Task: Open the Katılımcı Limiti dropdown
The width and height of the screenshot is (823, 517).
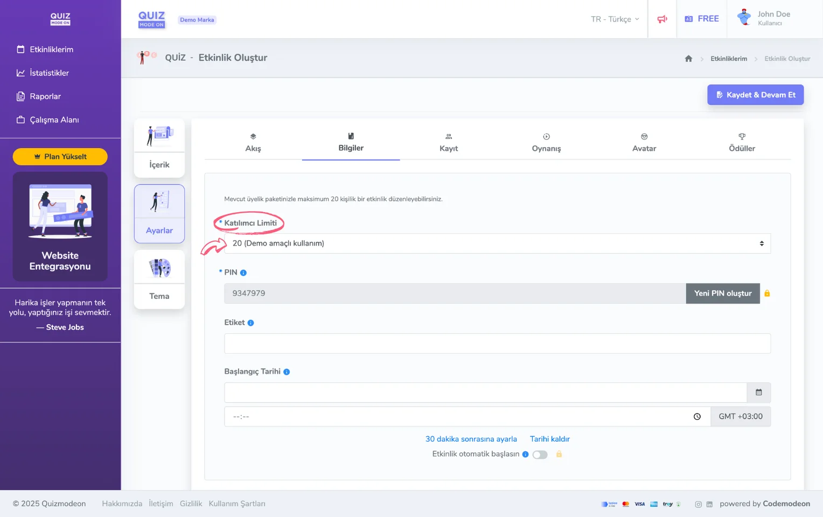Action: [497, 243]
